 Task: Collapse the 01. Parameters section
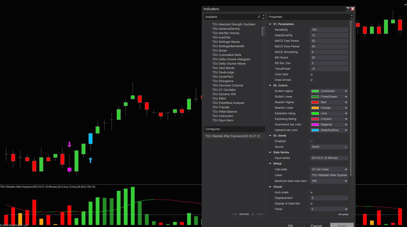pos(270,24)
